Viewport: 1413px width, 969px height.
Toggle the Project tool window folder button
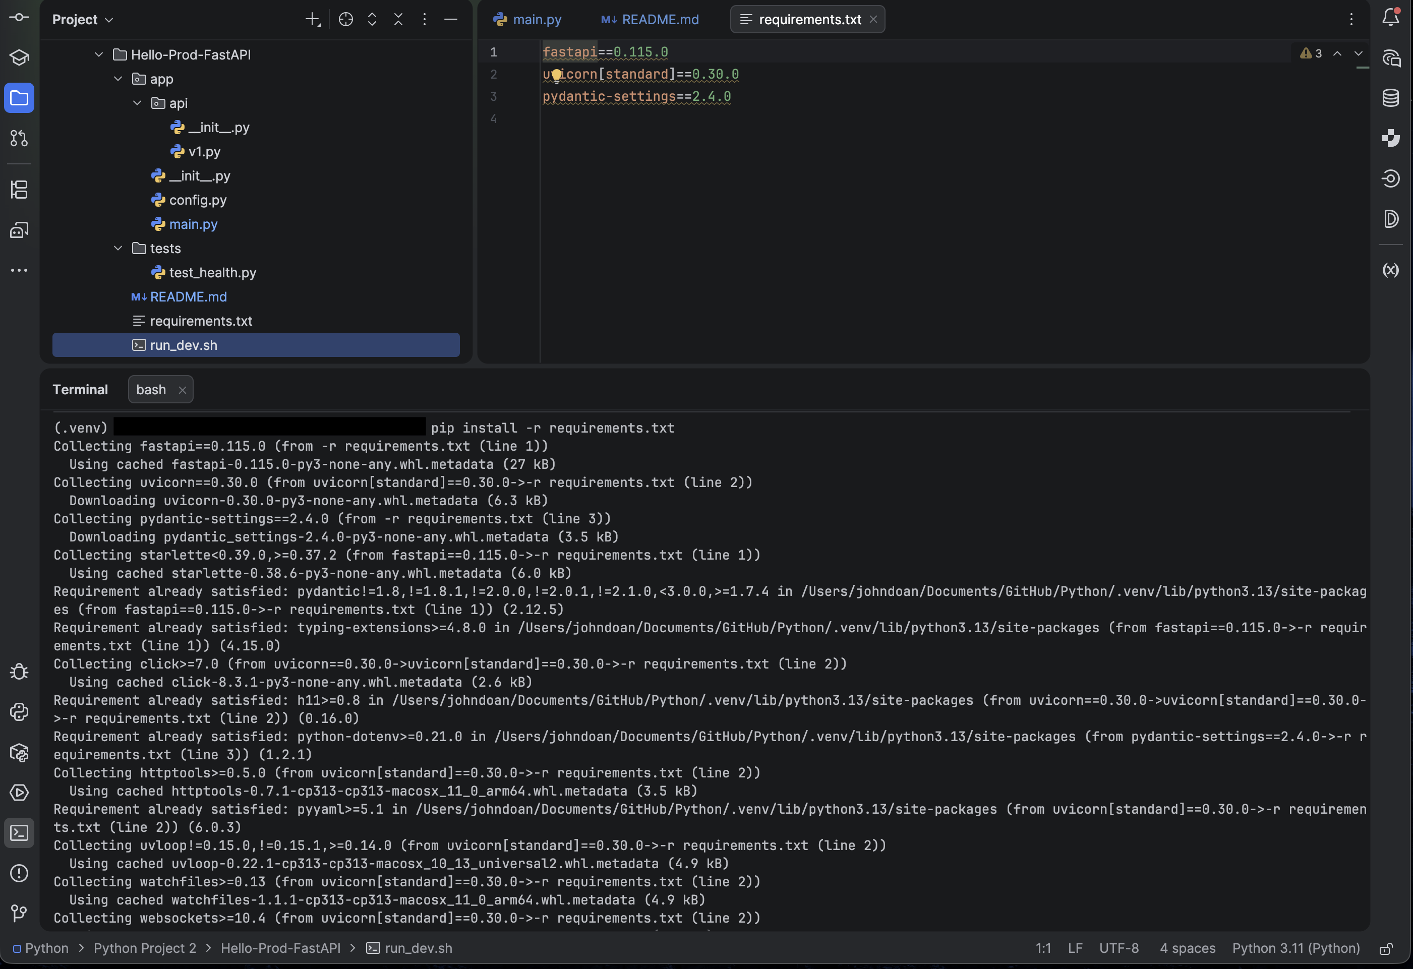pyautogui.click(x=19, y=98)
